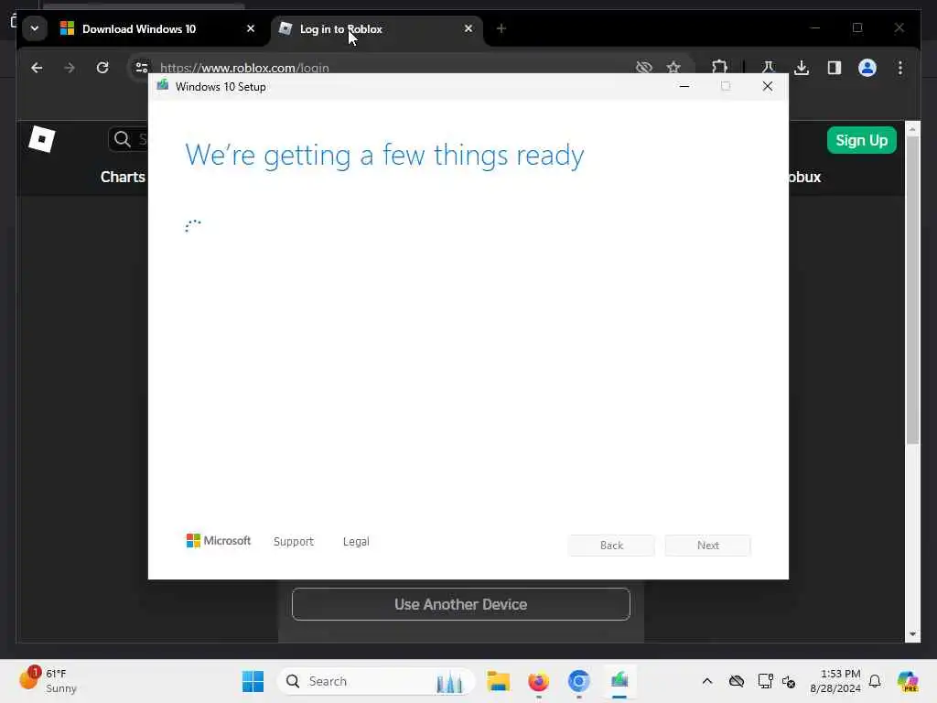Image resolution: width=937 pixels, height=703 pixels.
Task: Click the display tray icon
Action: pyautogui.click(x=766, y=681)
